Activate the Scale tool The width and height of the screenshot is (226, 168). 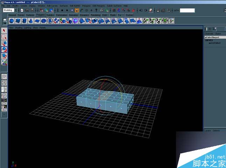(x=4, y=56)
